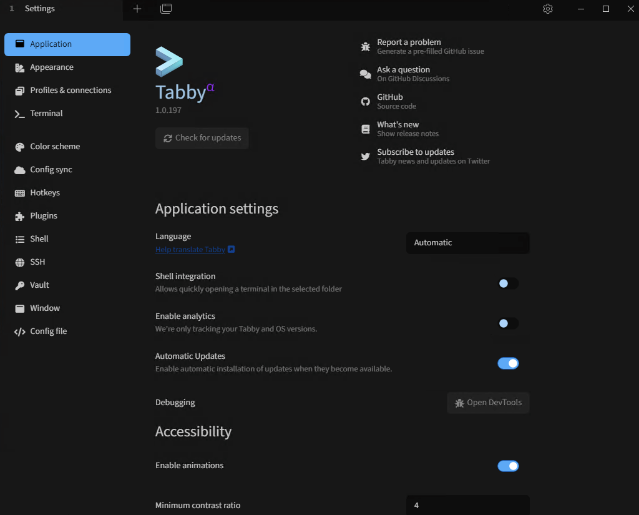Click the Ask a question label
The height and width of the screenshot is (515, 639).
[x=404, y=70]
